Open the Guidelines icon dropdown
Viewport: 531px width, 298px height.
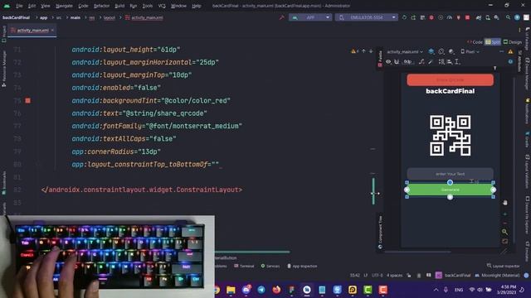tap(457, 62)
